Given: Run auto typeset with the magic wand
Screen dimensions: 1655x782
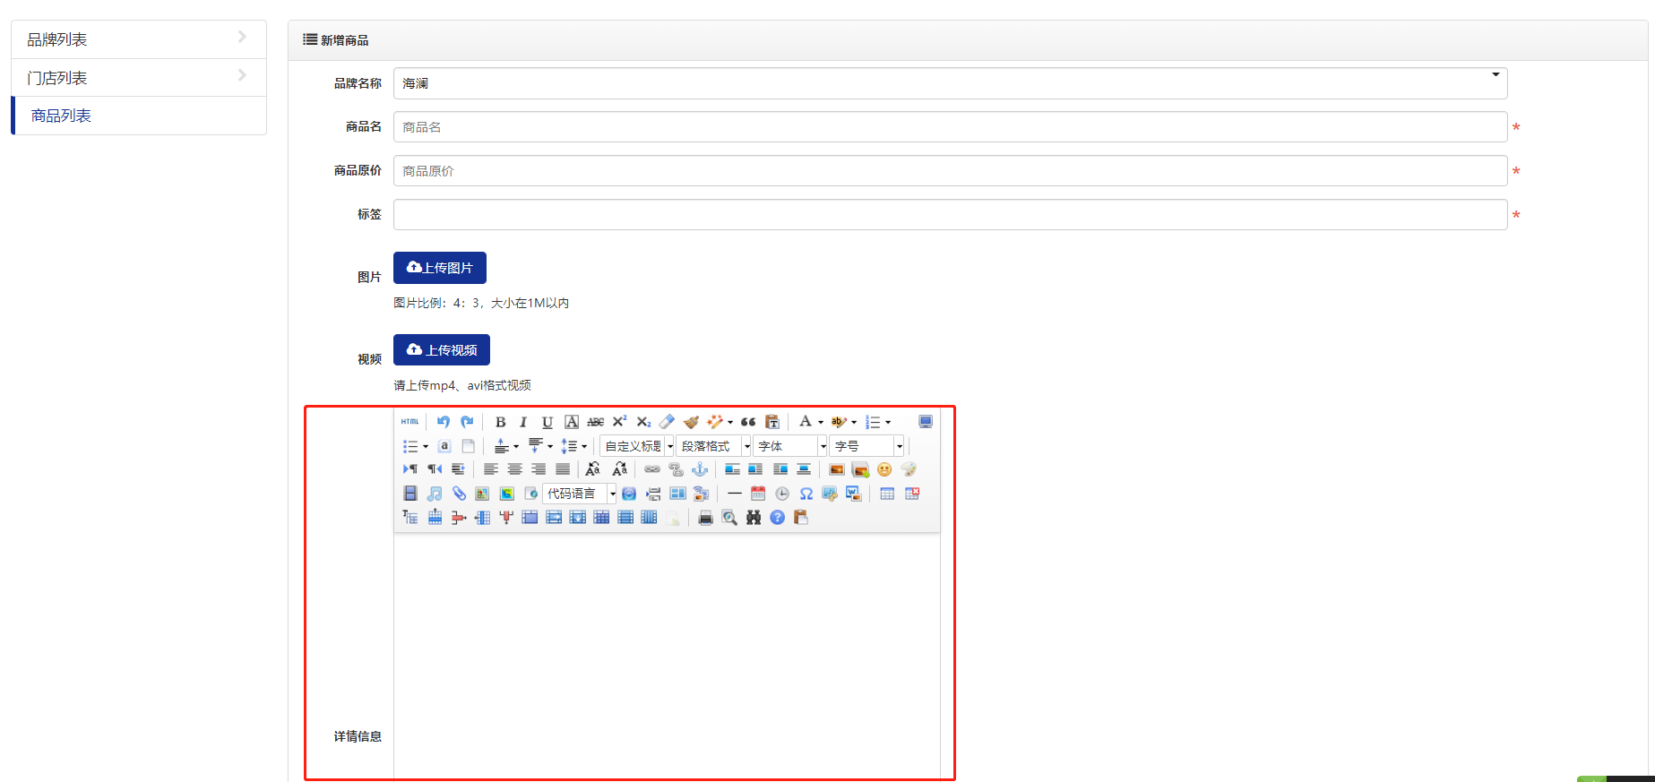Looking at the screenshot, I should pyautogui.click(x=714, y=422).
